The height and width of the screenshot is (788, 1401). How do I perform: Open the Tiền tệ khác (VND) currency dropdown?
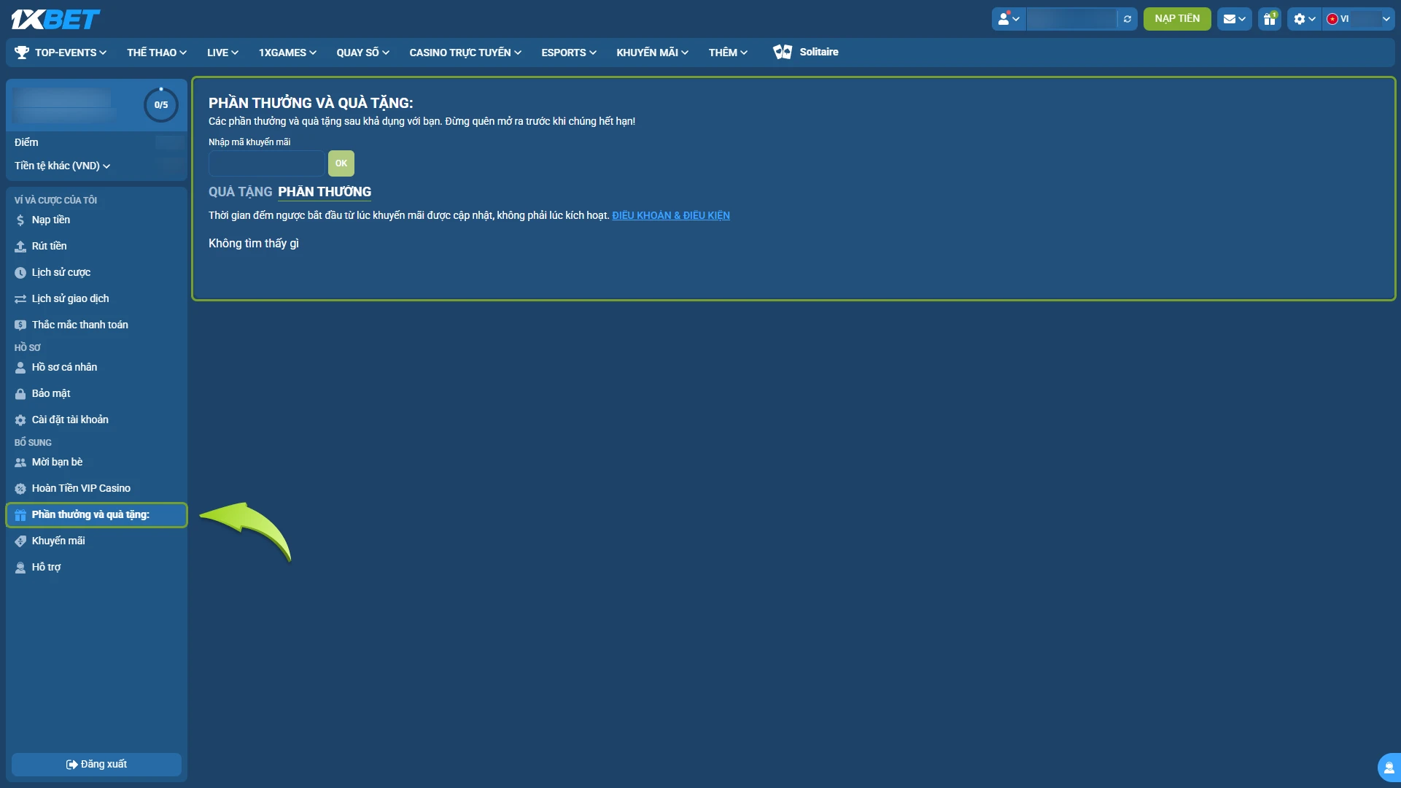click(x=63, y=166)
